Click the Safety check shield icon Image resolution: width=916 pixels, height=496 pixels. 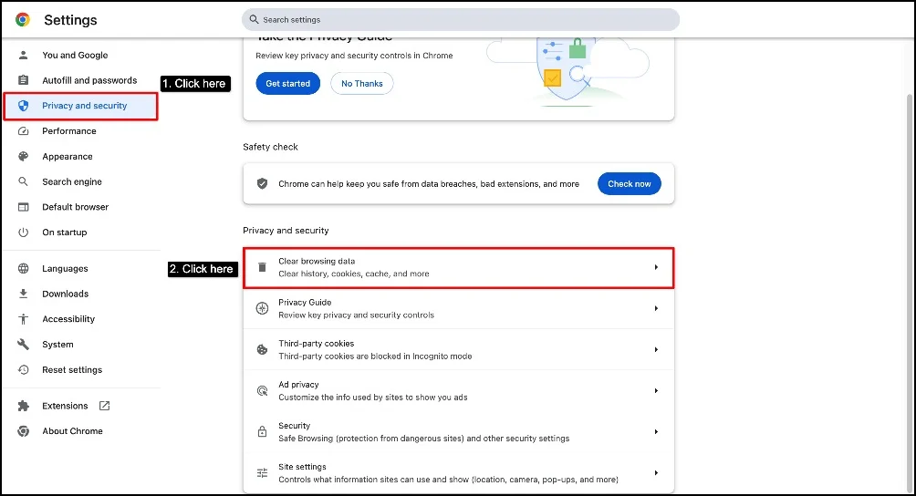(x=262, y=184)
